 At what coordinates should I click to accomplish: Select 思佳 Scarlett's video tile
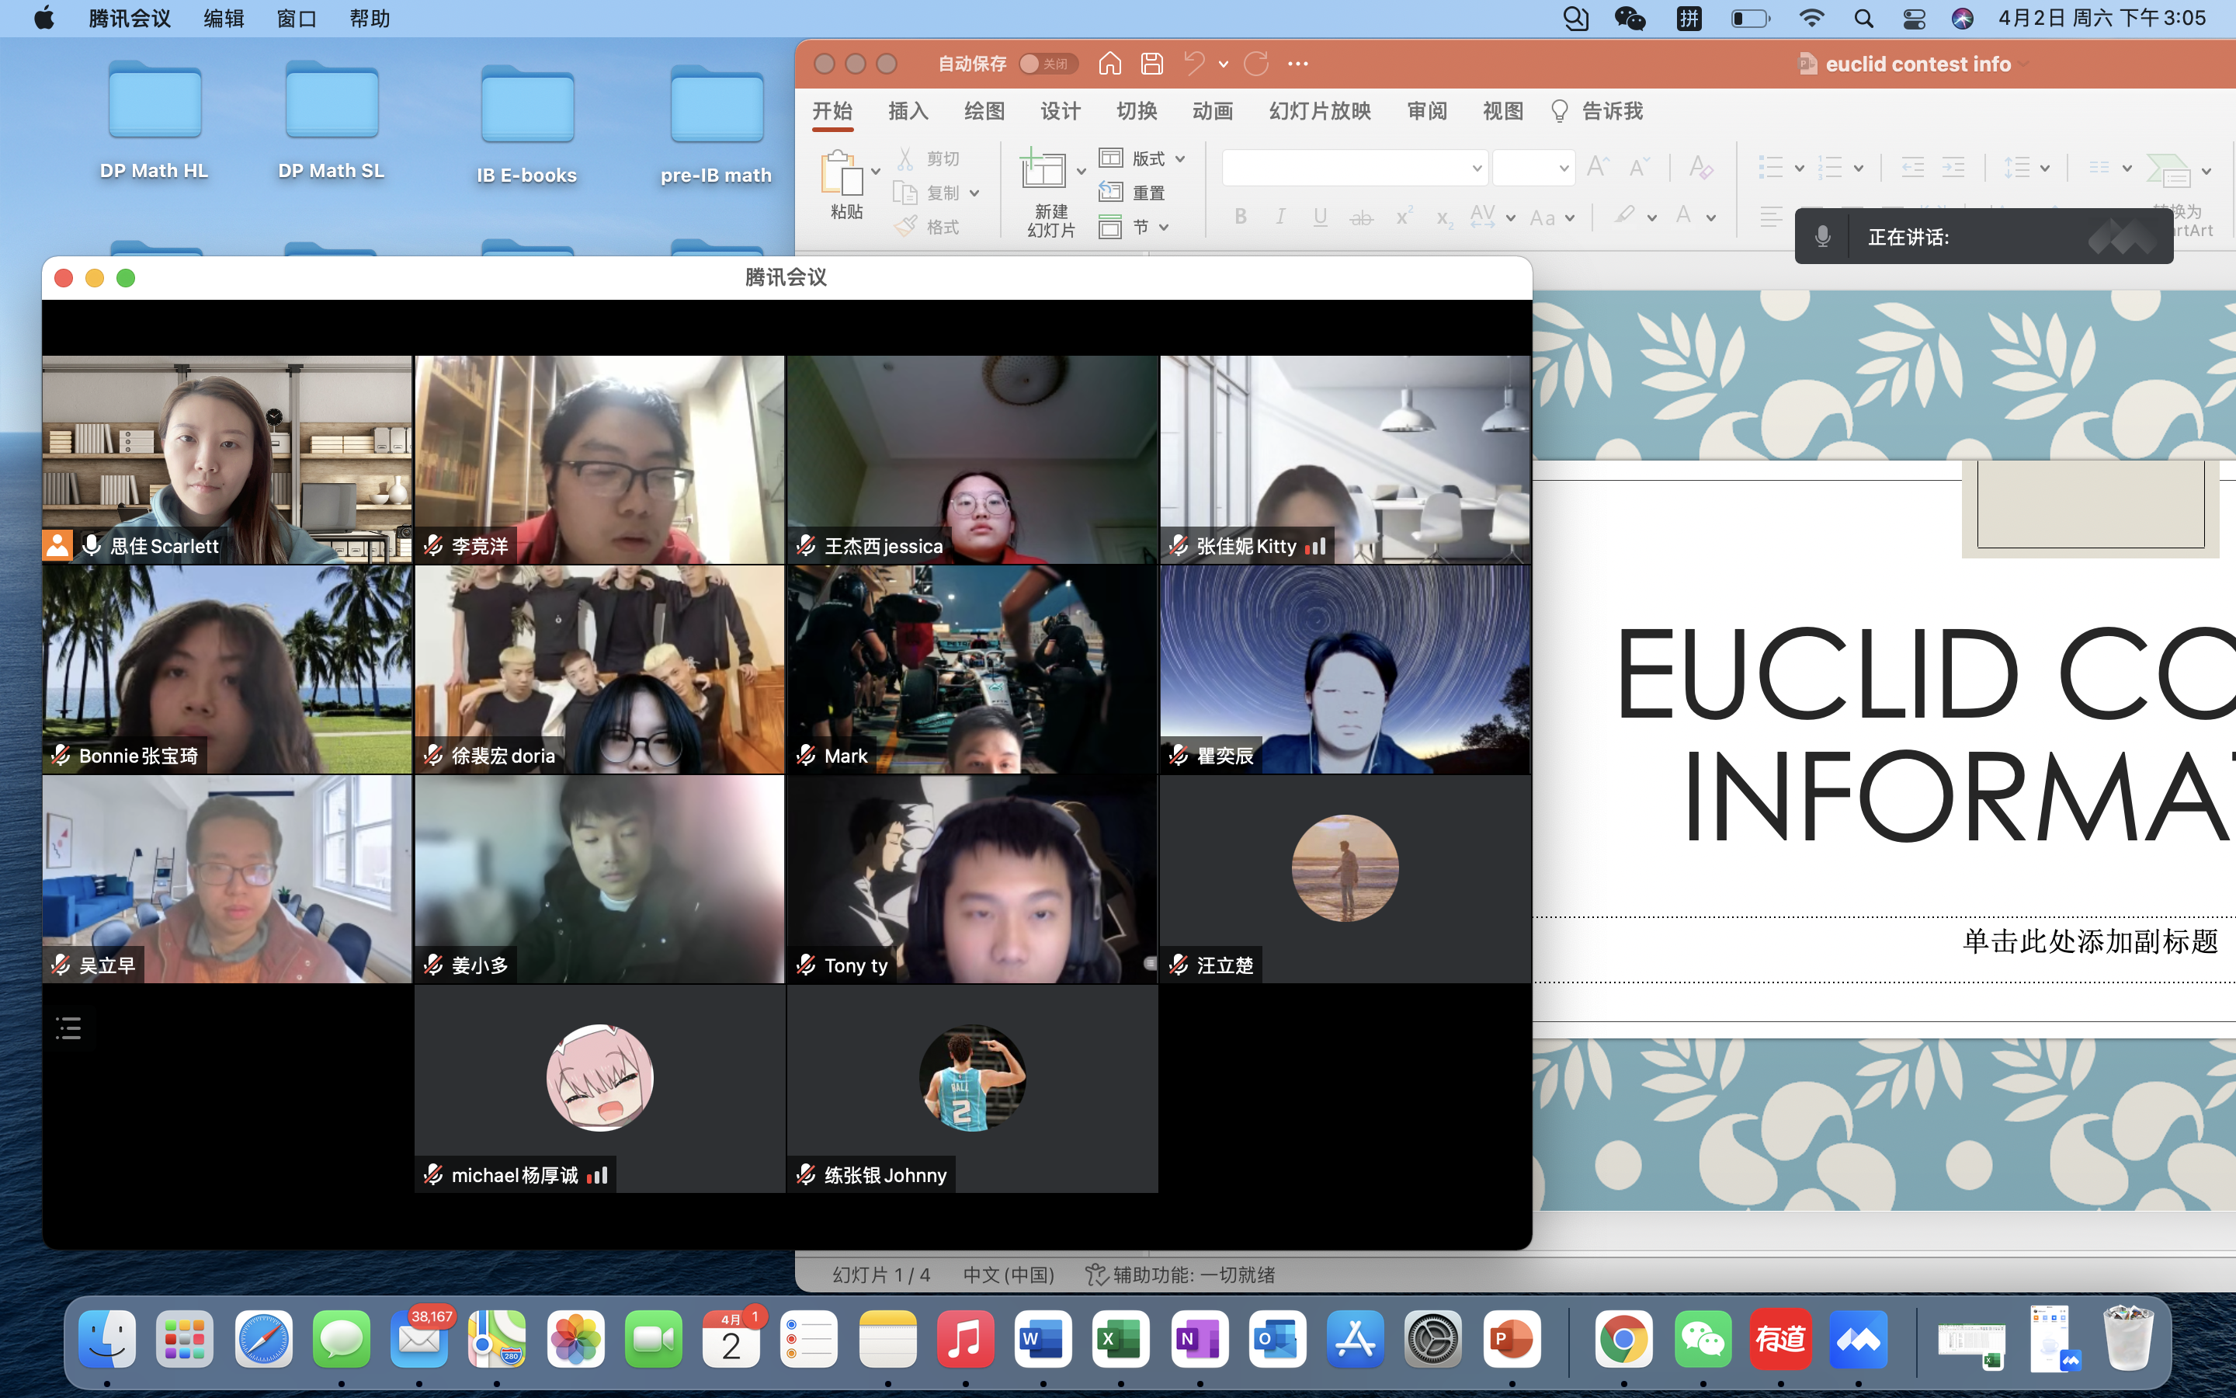click(227, 460)
